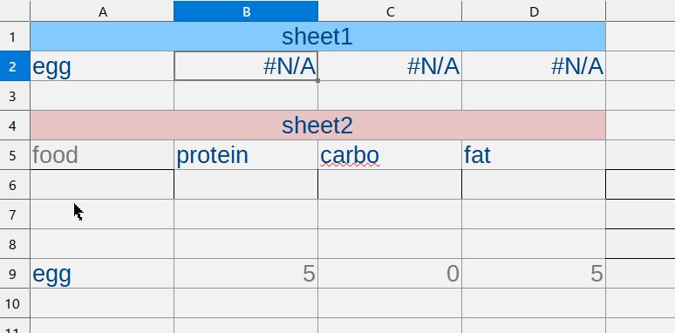Select the egg cell in row 2

(102, 66)
